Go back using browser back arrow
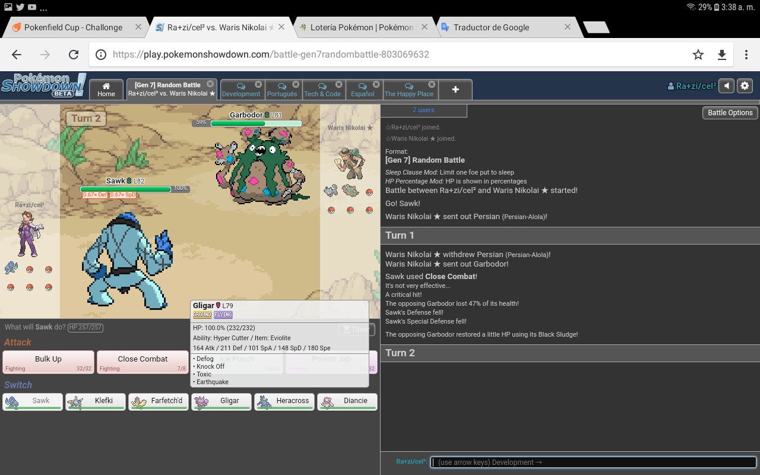 point(17,55)
